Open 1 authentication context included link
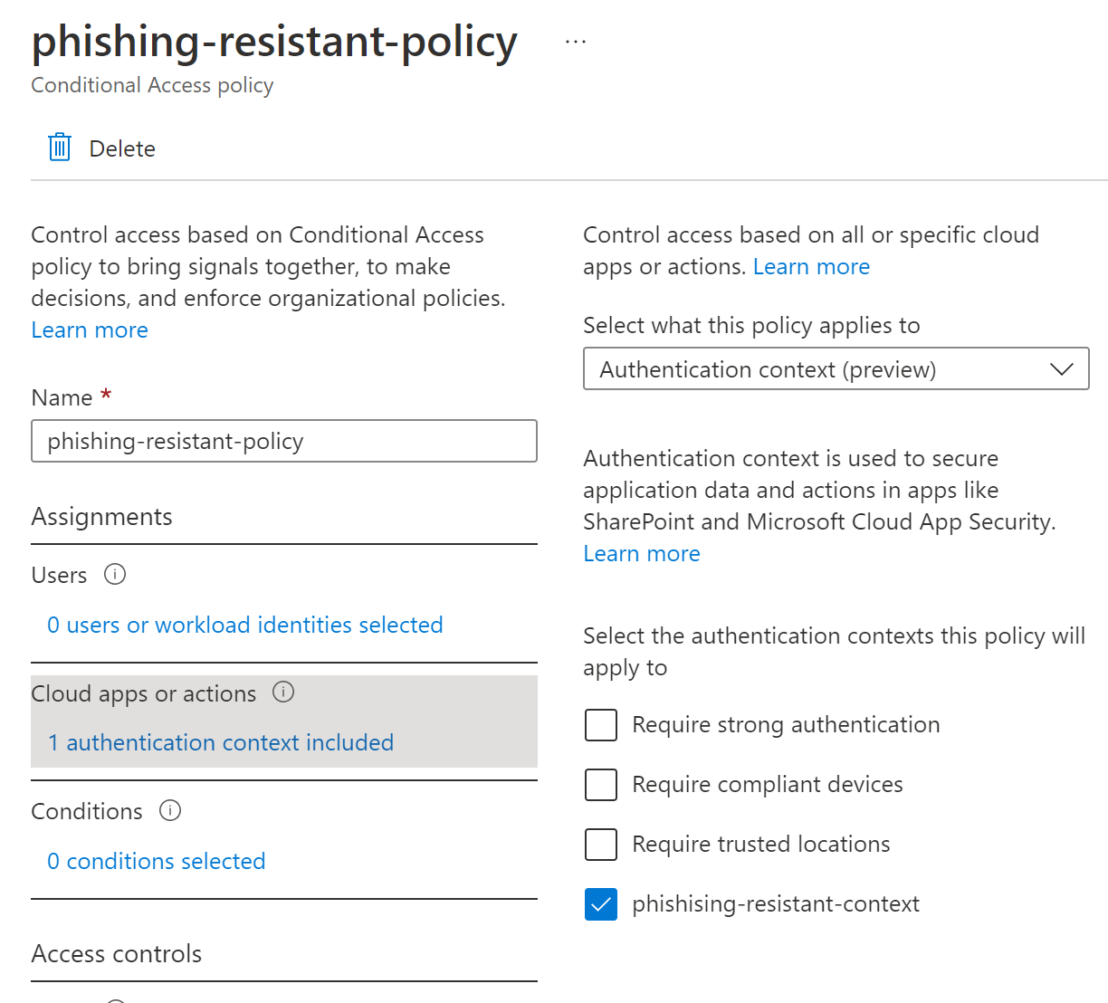This screenshot has height=1003, width=1108. pyautogui.click(x=221, y=743)
